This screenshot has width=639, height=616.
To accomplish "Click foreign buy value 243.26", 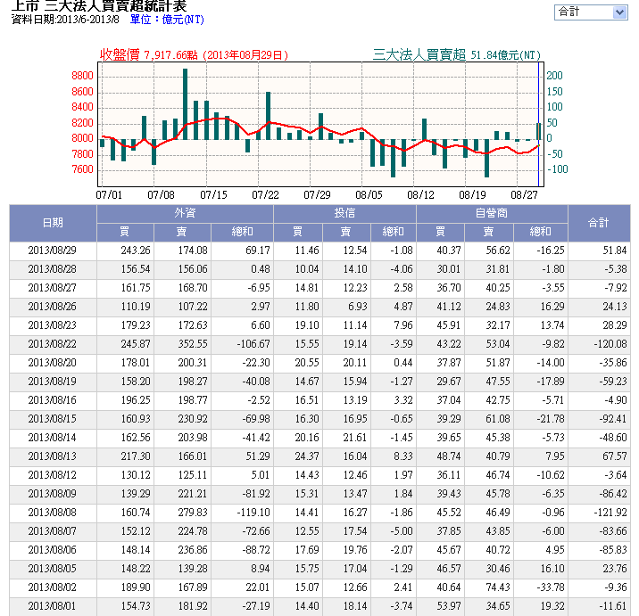I will [136, 251].
